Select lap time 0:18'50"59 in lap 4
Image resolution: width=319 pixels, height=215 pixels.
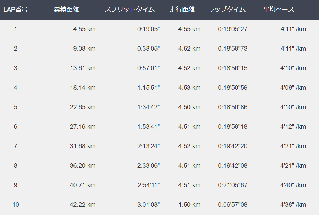click(232, 88)
